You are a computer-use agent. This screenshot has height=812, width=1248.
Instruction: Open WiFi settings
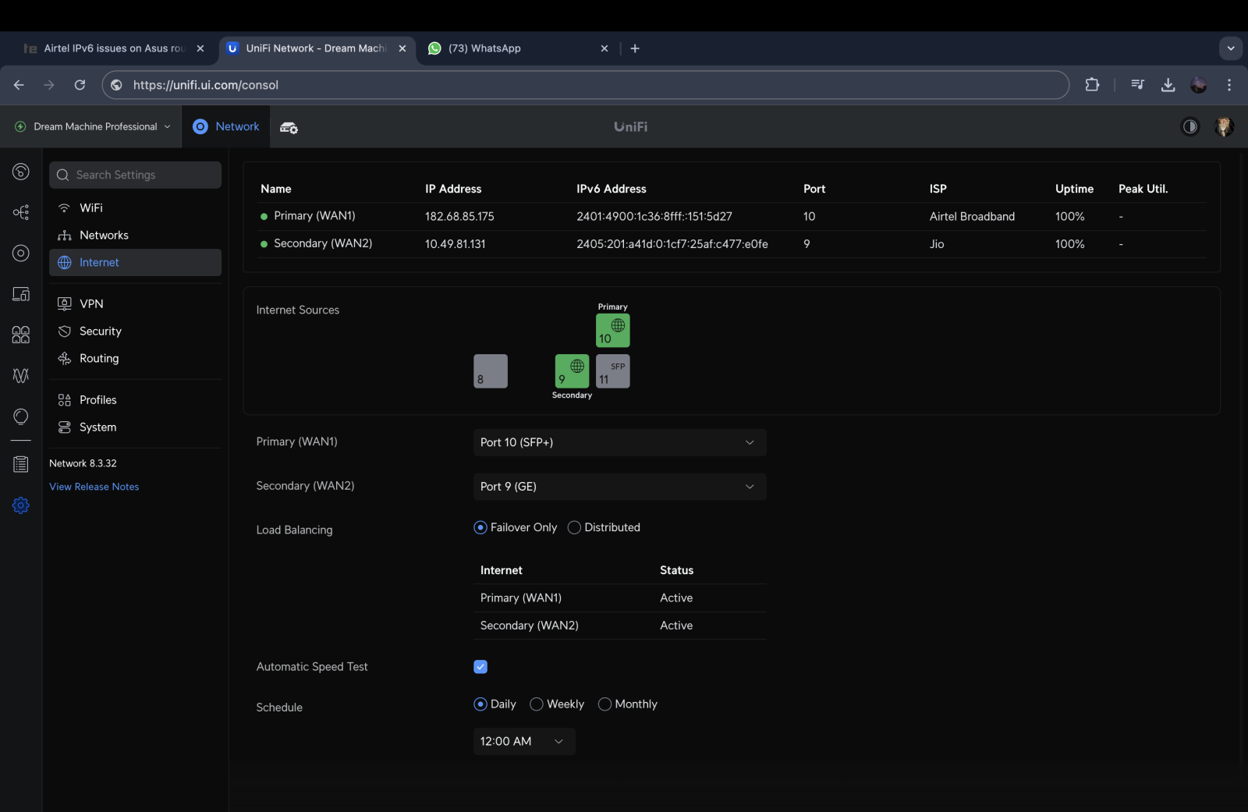[135, 208]
